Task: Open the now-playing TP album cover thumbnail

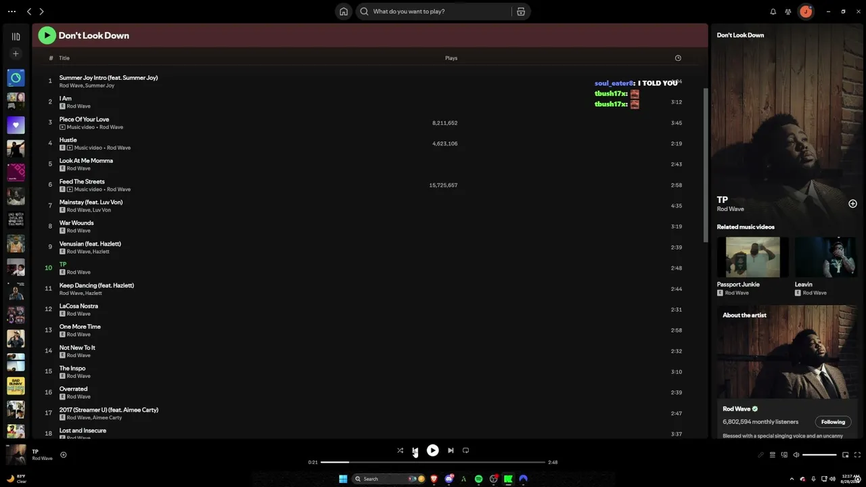Action: [x=16, y=454]
